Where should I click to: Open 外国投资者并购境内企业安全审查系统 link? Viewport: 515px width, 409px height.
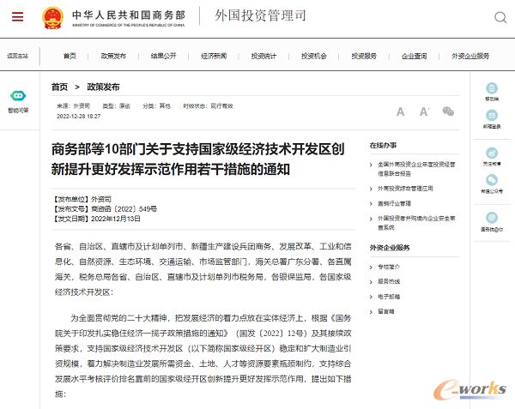tap(416, 223)
